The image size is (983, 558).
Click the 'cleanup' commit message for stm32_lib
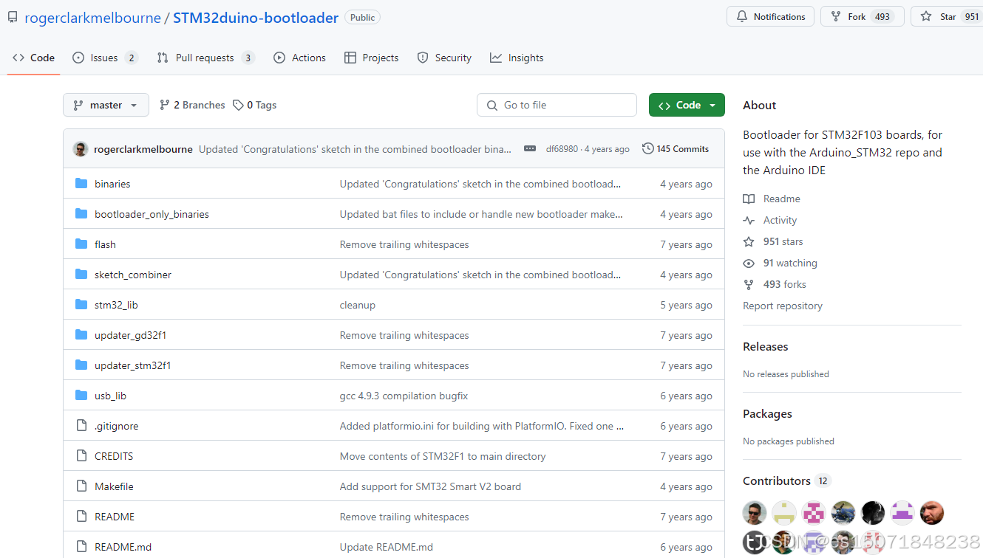[x=358, y=305]
